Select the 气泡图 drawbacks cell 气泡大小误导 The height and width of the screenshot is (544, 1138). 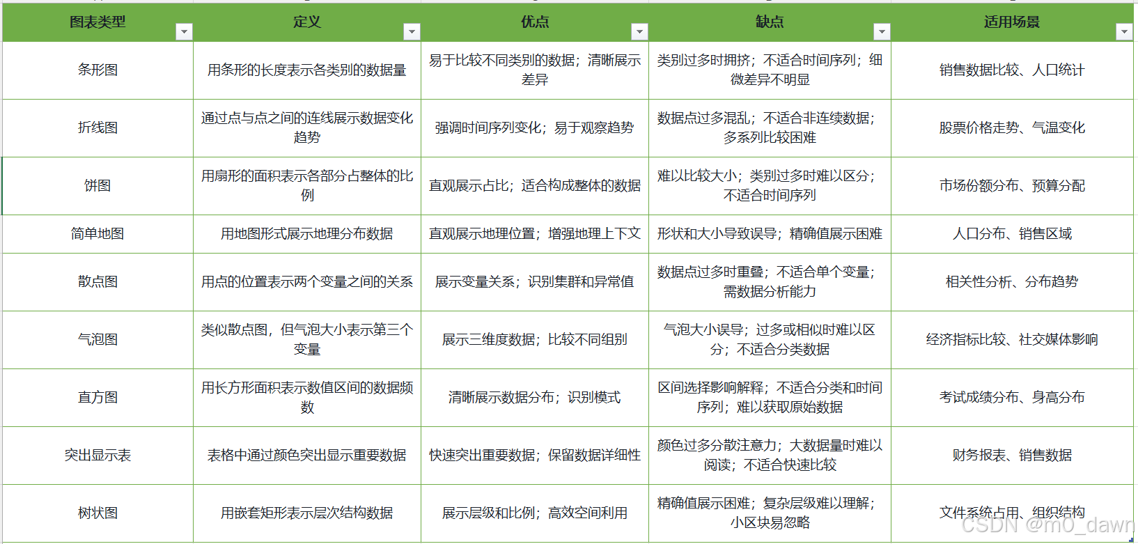(770, 340)
